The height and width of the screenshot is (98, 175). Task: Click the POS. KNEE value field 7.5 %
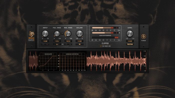point(57,41)
